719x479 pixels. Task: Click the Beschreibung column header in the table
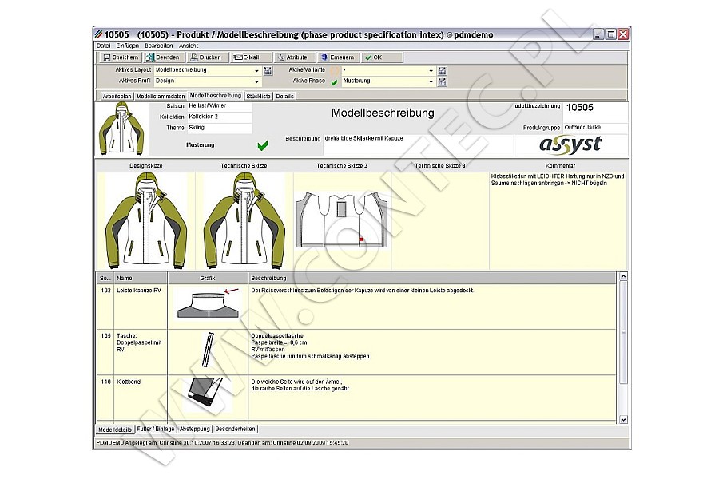433,279
